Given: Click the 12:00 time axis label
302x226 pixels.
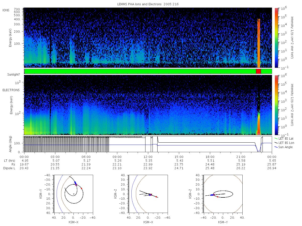Looking at the screenshot, I should (148, 156).
